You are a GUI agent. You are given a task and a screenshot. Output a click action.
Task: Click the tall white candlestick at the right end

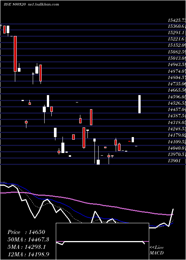tap(139, 104)
